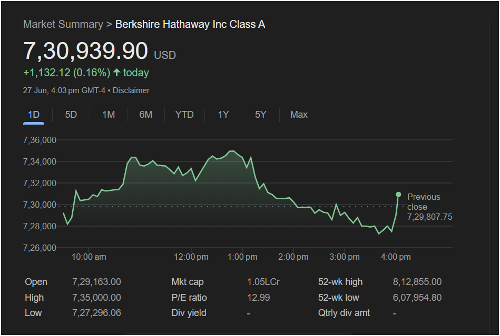Screen dimensions: 500x336
Task: Switch to the 5D time range tab
Action: click(71, 115)
